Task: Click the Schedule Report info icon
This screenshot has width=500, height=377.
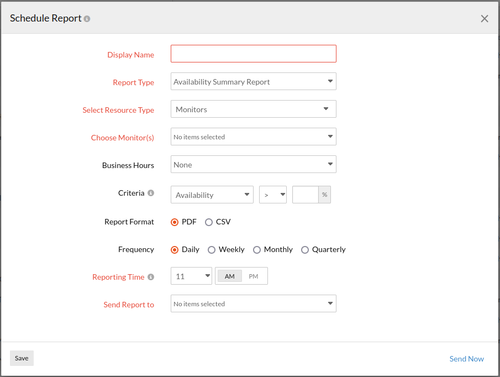Action: coord(87,19)
